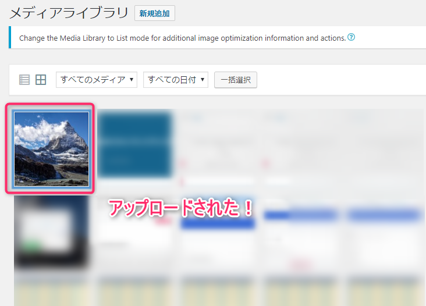Open the すべてのメディア dropdown
Screen dimensions: 426x306
point(97,80)
